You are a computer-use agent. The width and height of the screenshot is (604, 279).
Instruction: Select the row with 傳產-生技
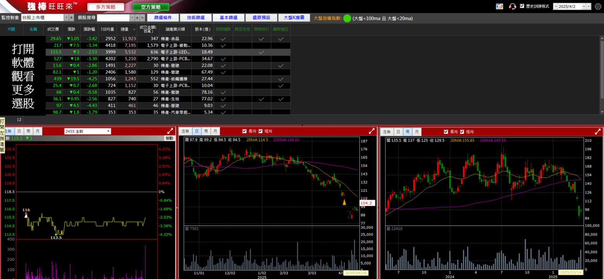click(x=168, y=99)
